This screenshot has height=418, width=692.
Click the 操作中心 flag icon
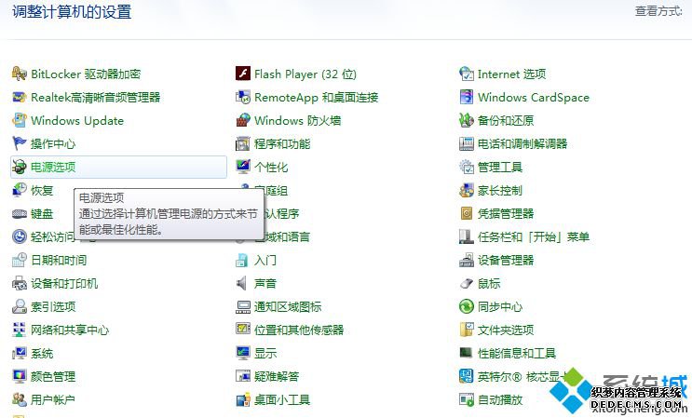tap(20, 143)
